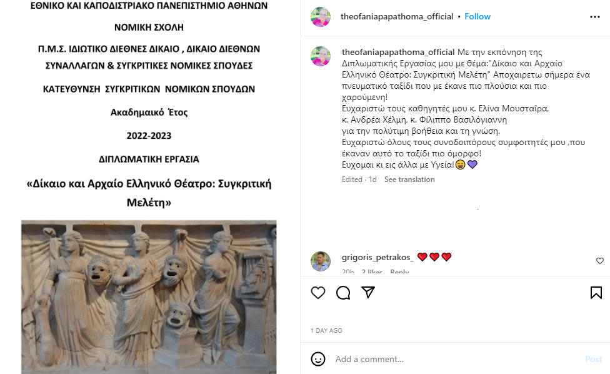This screenshot has height=374, width=610.
Task: Save the post using the bookmark icon
Action: (596, 293)
